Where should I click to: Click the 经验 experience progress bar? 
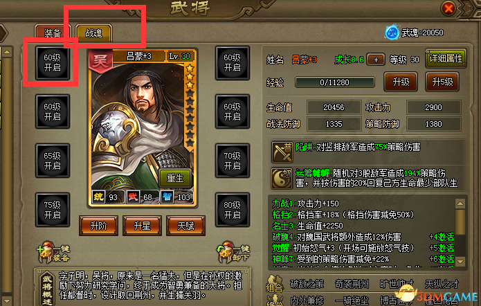point(335,82)
